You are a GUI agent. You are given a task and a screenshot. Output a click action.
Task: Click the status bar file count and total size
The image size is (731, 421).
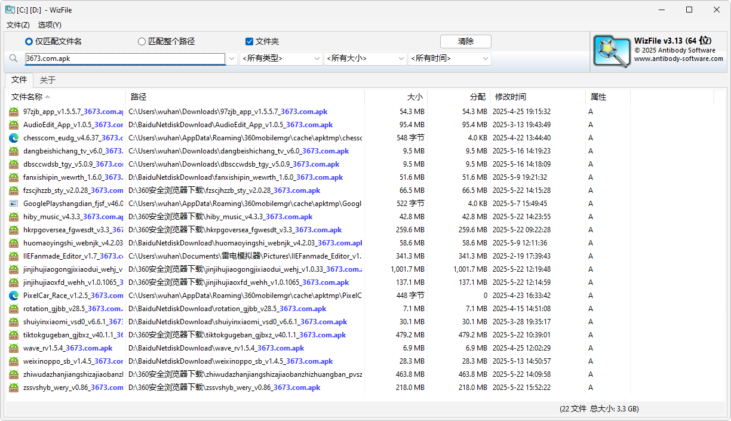pos(599,409)
